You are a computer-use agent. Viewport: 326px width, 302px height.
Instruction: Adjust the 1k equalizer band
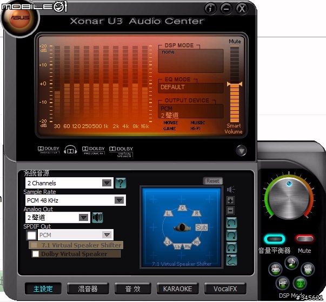click(x=106, y=83)
